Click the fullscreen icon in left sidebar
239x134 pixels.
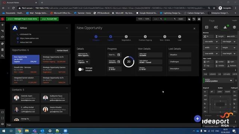coord(3,118)
